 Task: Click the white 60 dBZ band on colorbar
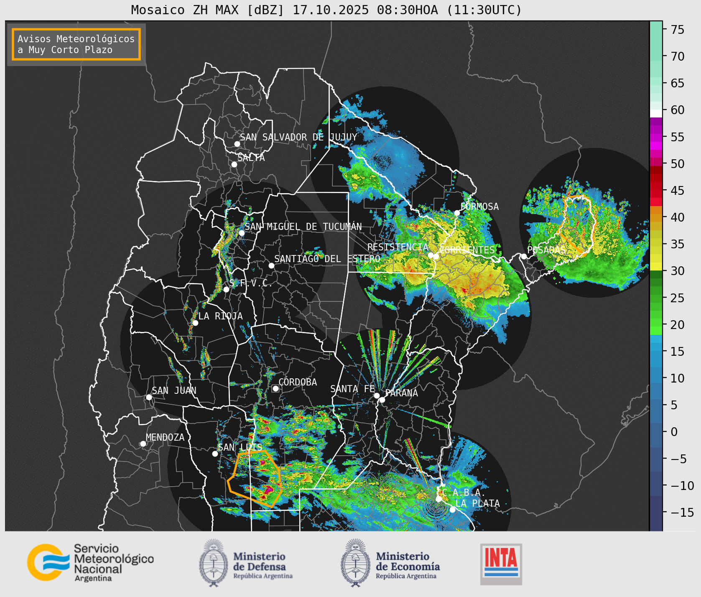pos(656,113)
